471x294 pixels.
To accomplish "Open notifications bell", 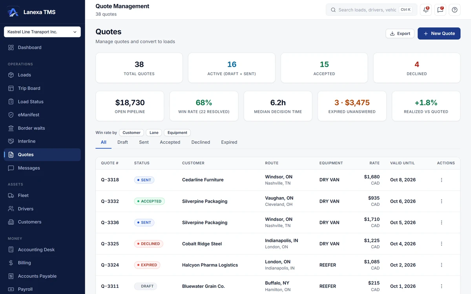I will coord(426,10).
